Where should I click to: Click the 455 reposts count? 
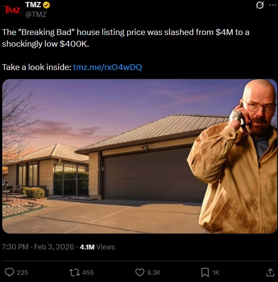point(88,273)
